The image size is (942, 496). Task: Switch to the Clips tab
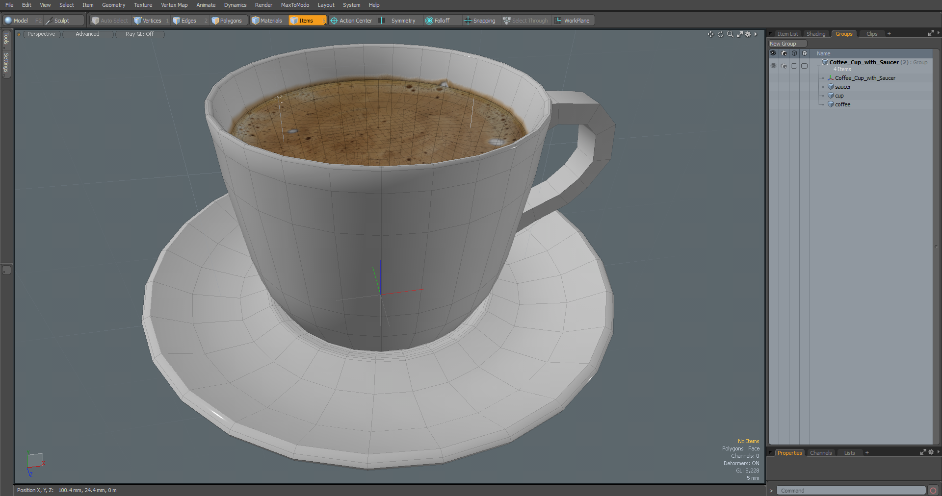(872, 34)
